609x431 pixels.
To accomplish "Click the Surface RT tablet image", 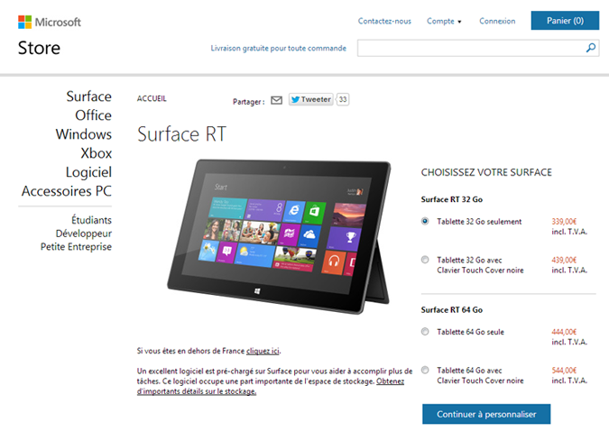I will coord(280,235).
